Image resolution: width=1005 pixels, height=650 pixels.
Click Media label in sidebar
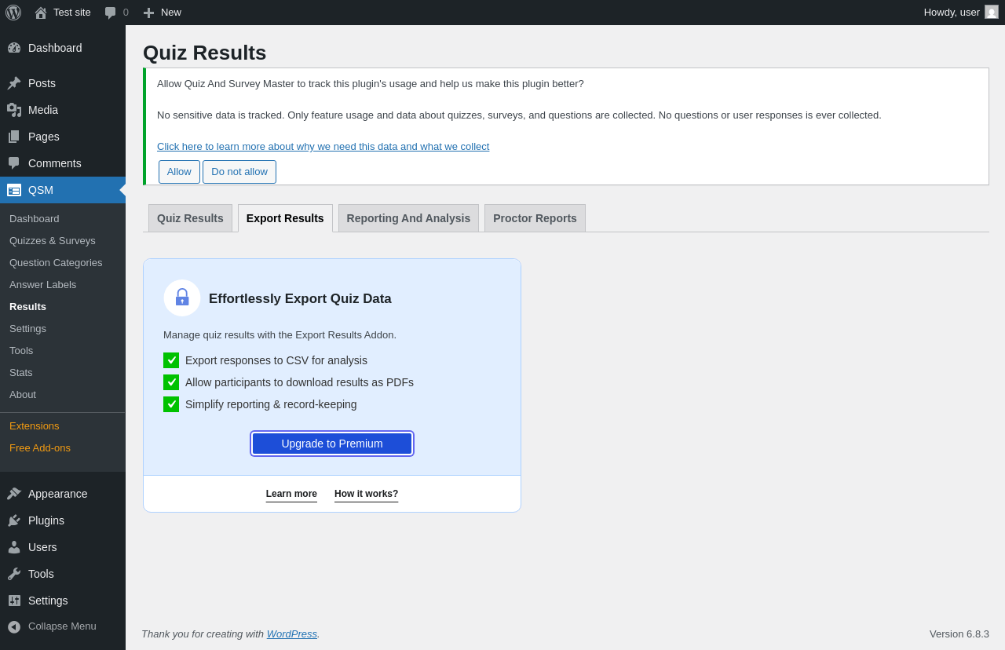(43, 110)
